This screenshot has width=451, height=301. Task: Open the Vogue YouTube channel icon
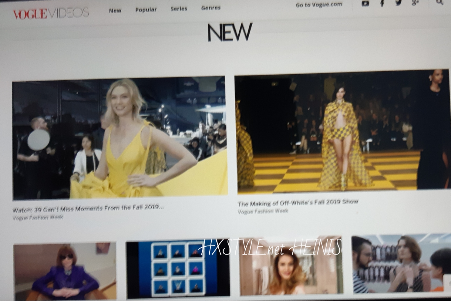[x=365, y=4]
